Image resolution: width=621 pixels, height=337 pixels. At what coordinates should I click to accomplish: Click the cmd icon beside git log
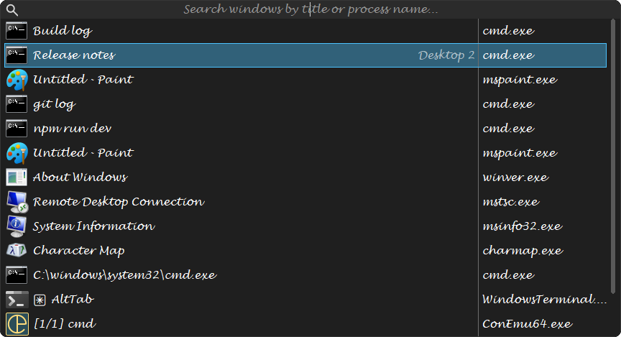tap(17, 104)
